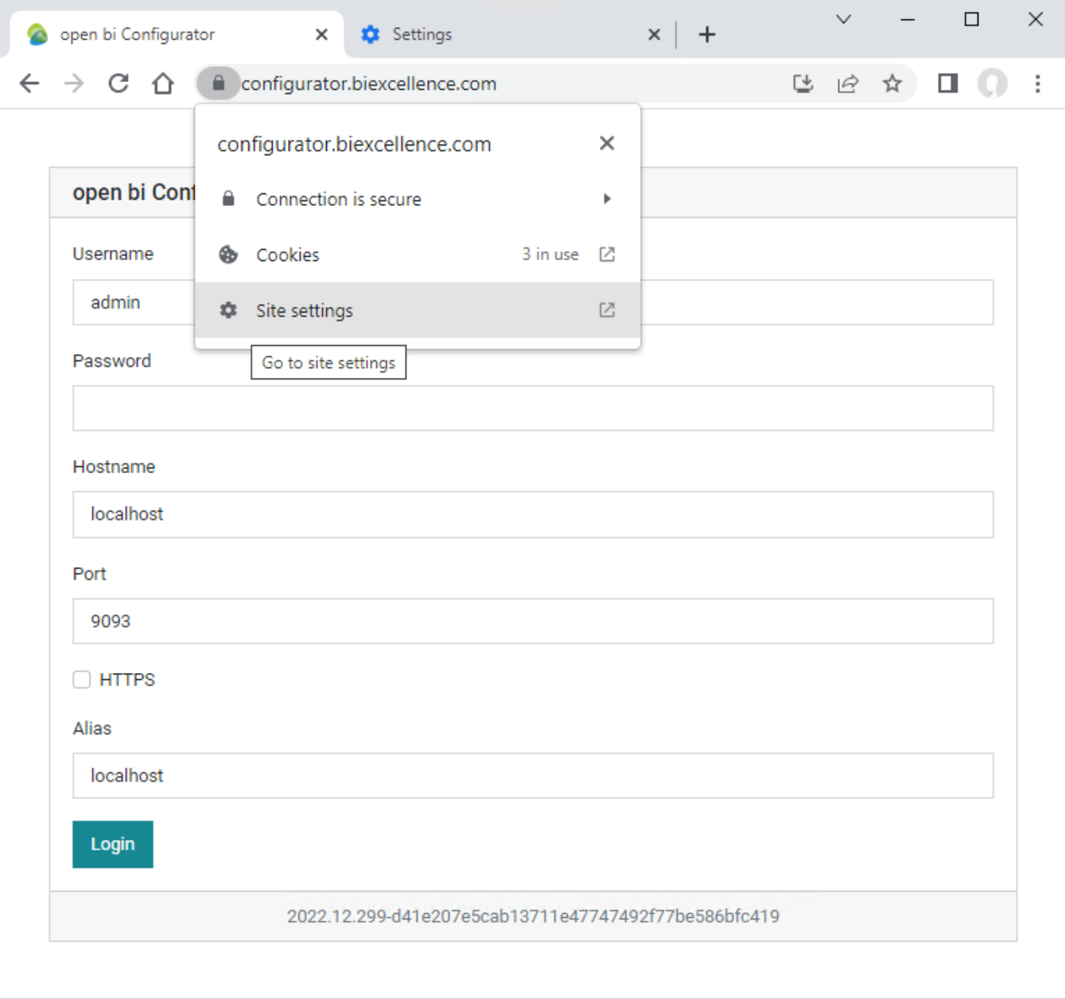Enable the HTTPS checkbox
Image resolution: width=1065 pixels, height=999 pixels.
pos(82,679)
